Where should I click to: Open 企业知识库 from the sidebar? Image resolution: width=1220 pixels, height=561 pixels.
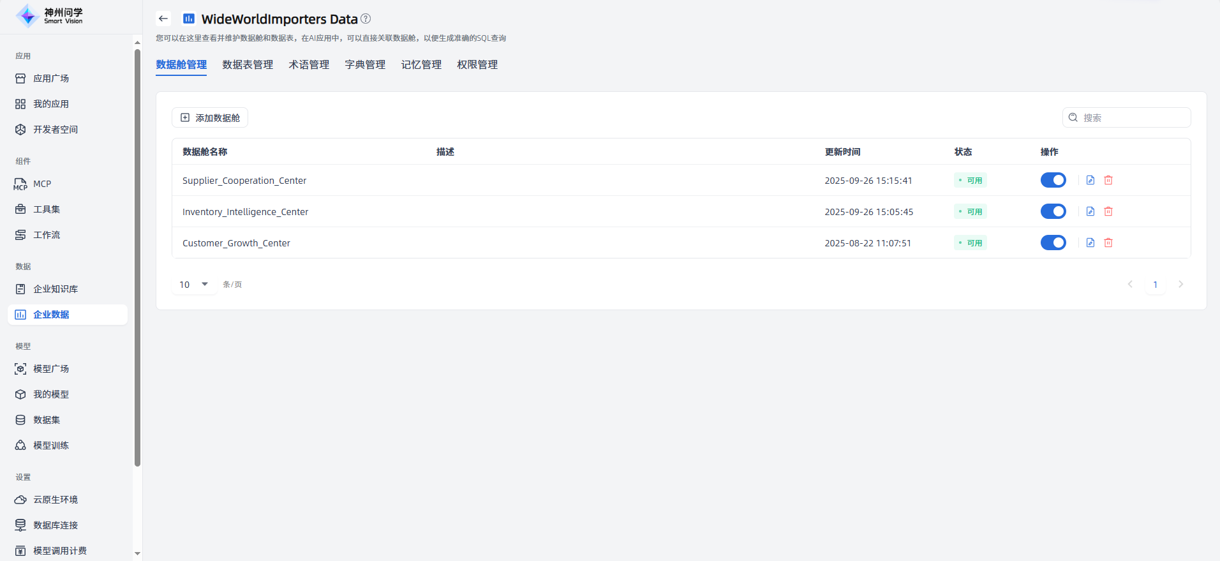(x=56, y=289)
